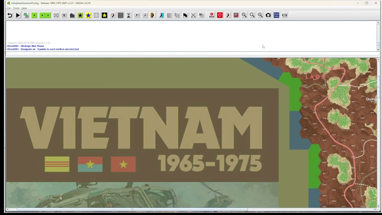Click the red North Vietnam flag
382x215 pixels.
[123, 164]
